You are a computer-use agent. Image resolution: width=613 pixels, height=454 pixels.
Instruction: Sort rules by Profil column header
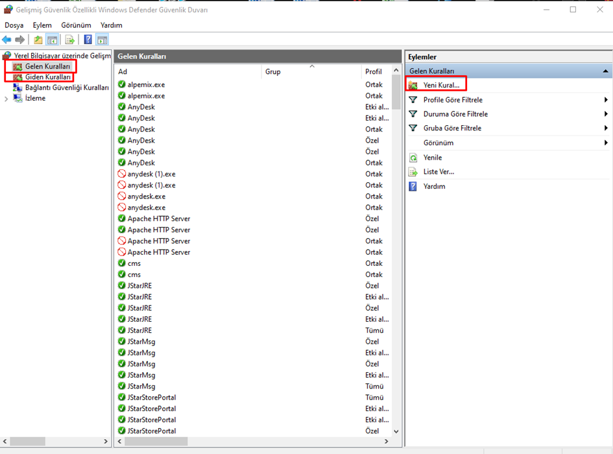[376, 71]
